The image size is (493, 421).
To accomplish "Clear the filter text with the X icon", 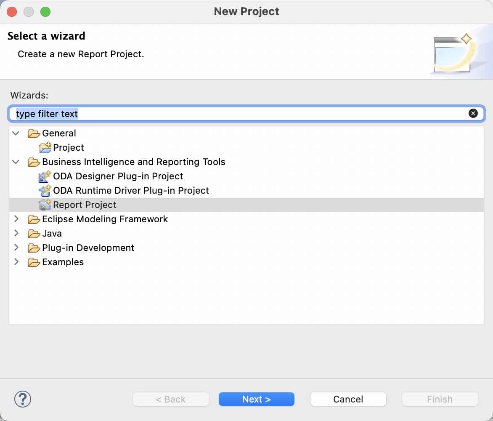I will (x=473, y=113).
